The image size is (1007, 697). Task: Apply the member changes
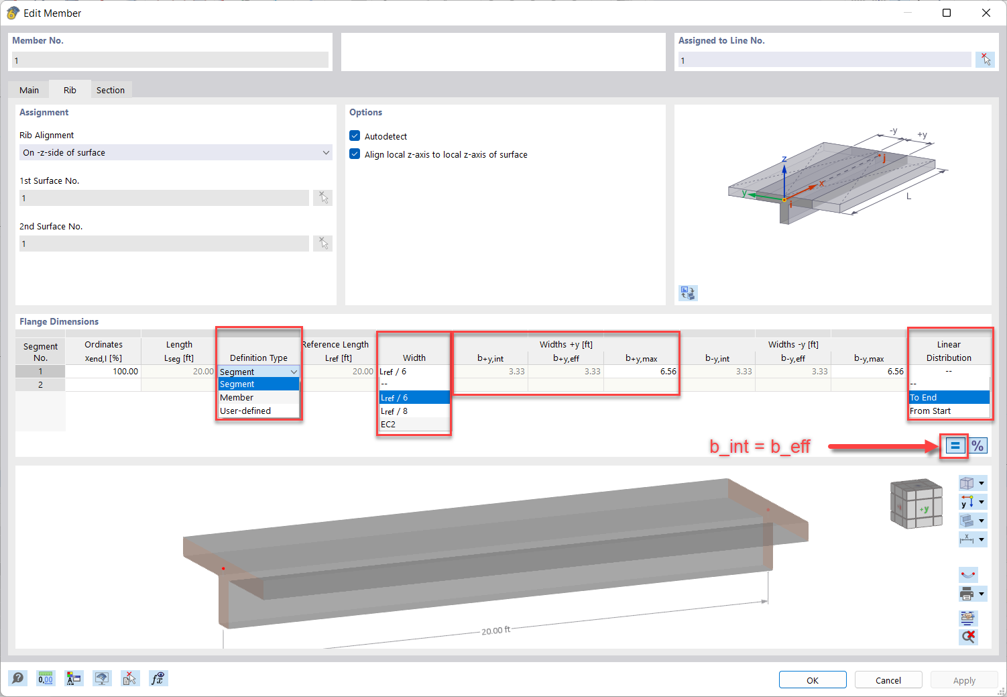pyautogui.click(x=963, y=679)
